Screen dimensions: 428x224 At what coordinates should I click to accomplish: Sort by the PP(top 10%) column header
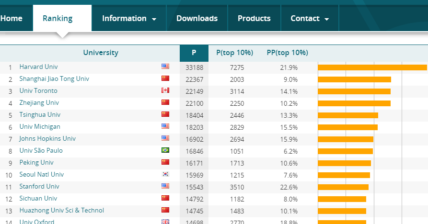click(x=288, y=53)
